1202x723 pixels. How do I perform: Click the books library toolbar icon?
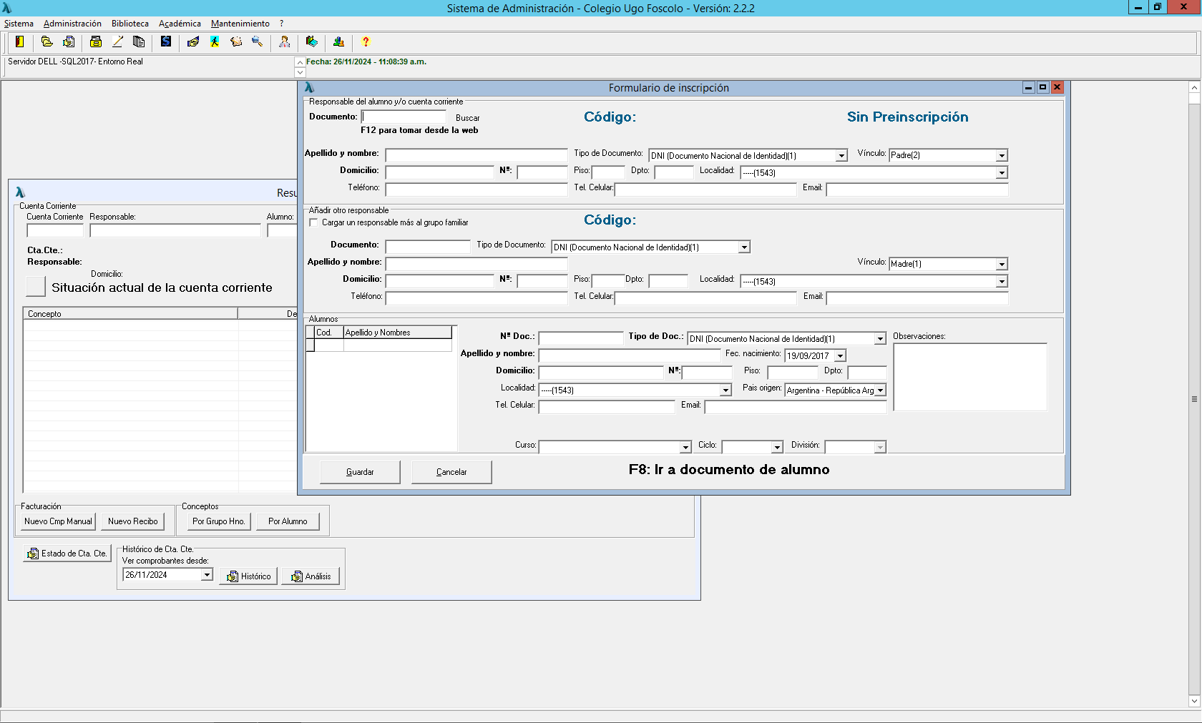pyautogui.click(x=312, y=41)
